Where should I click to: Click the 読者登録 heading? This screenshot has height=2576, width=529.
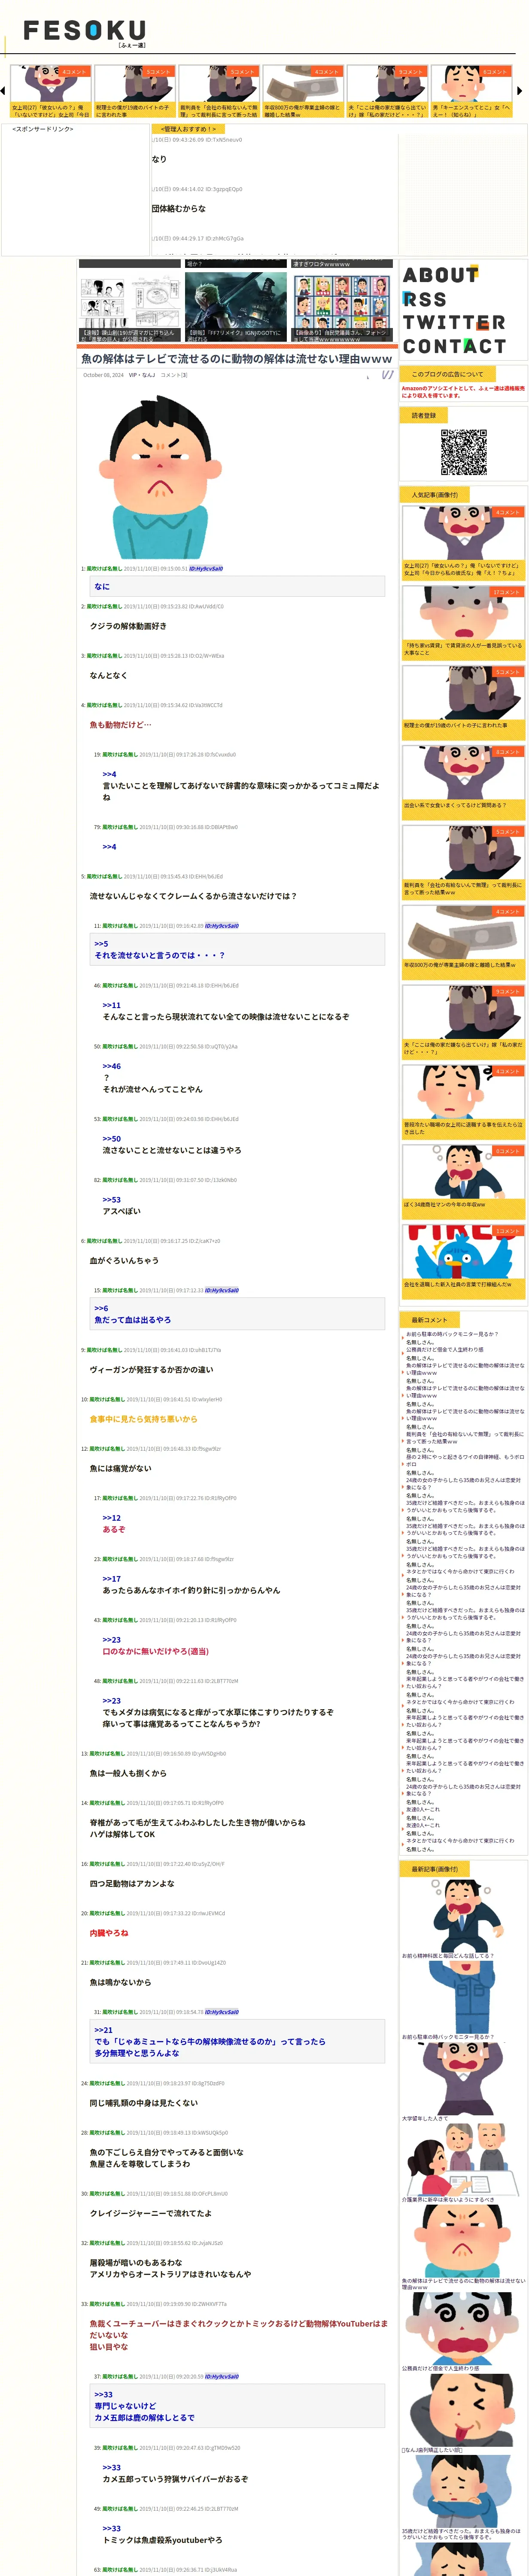pyautogui.click(x=424, y=415)
